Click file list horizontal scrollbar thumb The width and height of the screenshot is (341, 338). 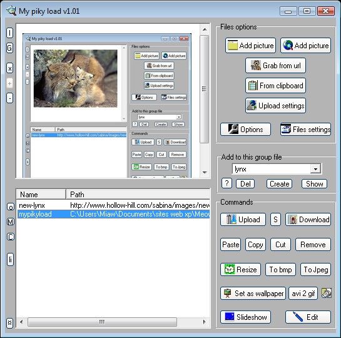102,322
